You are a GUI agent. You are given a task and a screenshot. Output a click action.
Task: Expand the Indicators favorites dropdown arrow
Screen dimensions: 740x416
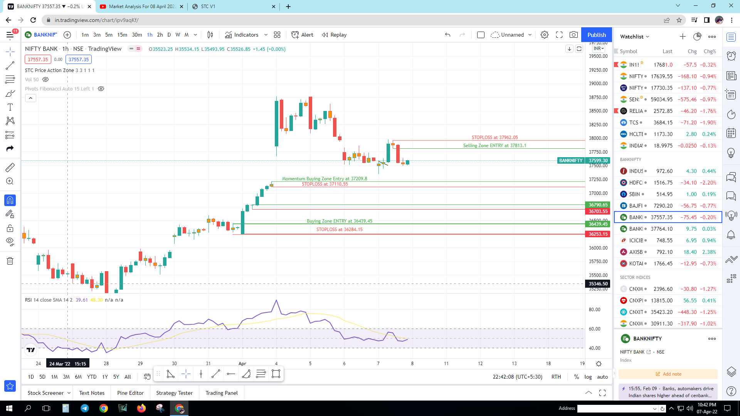click(266, 35)
